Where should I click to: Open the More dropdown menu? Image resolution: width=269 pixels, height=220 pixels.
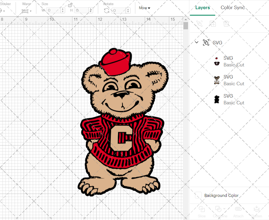(x=144, y=8)
